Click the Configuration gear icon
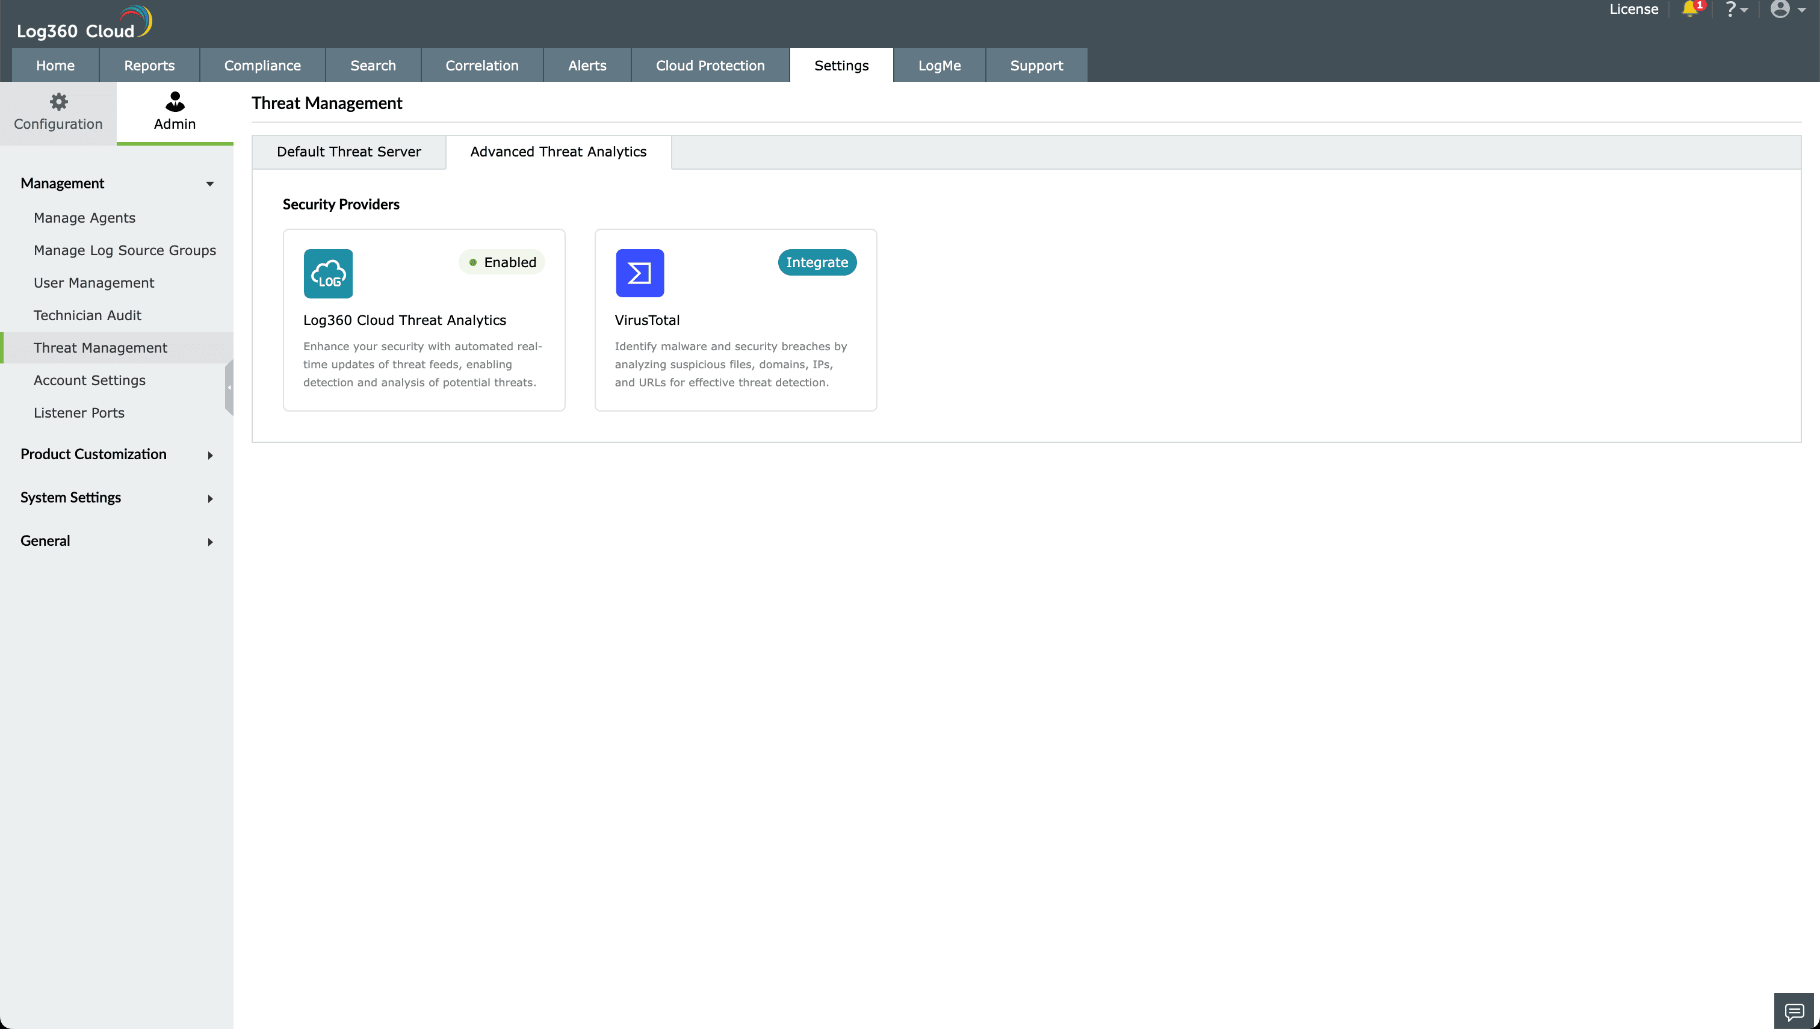The width and height of the screenshot is (1820, 1029). pos(59,101)
